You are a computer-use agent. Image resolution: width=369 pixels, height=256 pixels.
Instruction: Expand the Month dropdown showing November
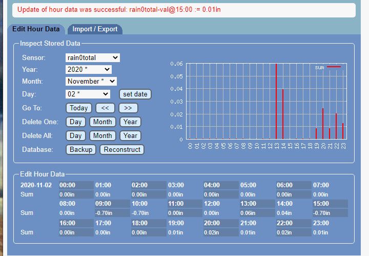[x=91, y=81]
